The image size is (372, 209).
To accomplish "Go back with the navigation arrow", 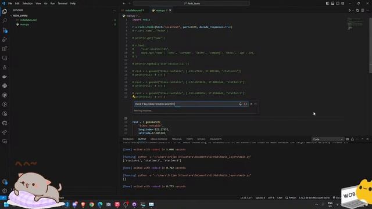I will coord(124,3).
